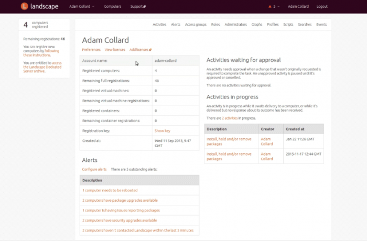This screenshot has width=367, height=241.
Task: Click the 'adam-collard' account name value
Action: coord(166,61)
